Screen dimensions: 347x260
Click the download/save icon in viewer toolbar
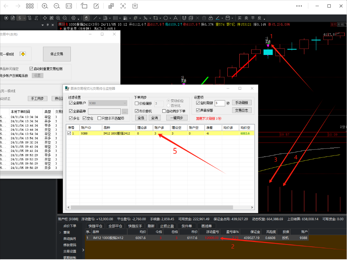[135, 6]
